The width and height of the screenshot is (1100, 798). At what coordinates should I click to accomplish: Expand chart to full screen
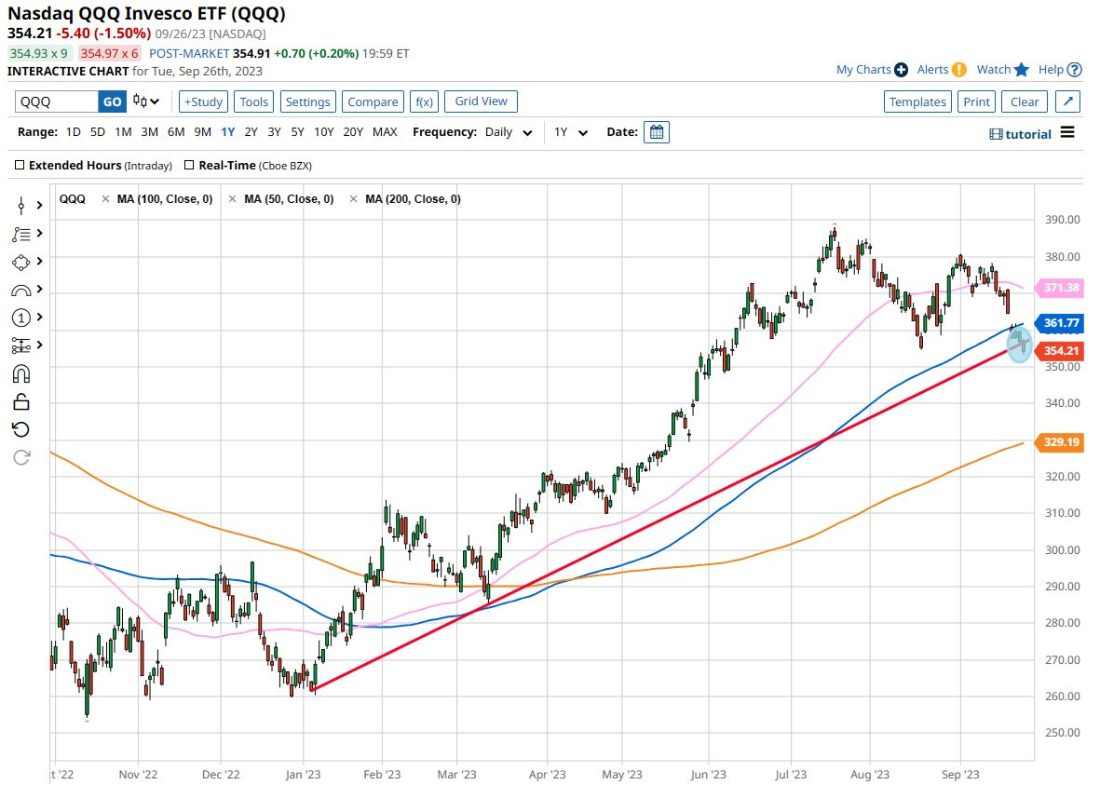(x=1067, y=101)
